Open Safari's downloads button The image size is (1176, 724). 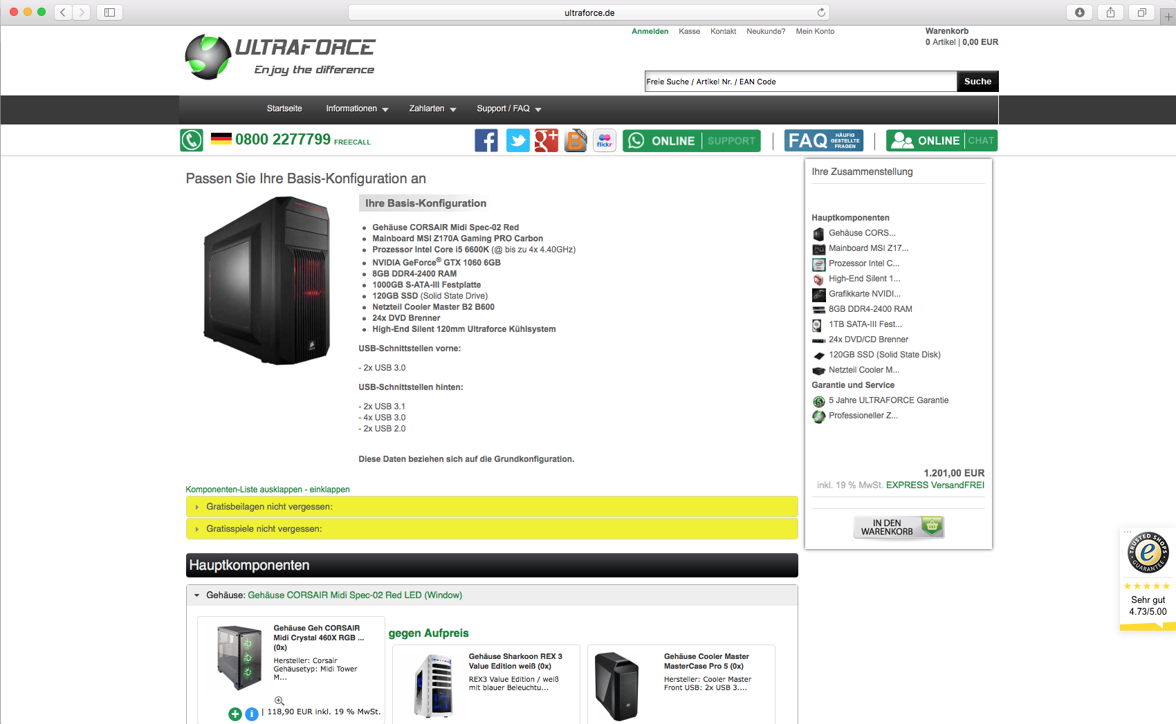[1079, 12]
